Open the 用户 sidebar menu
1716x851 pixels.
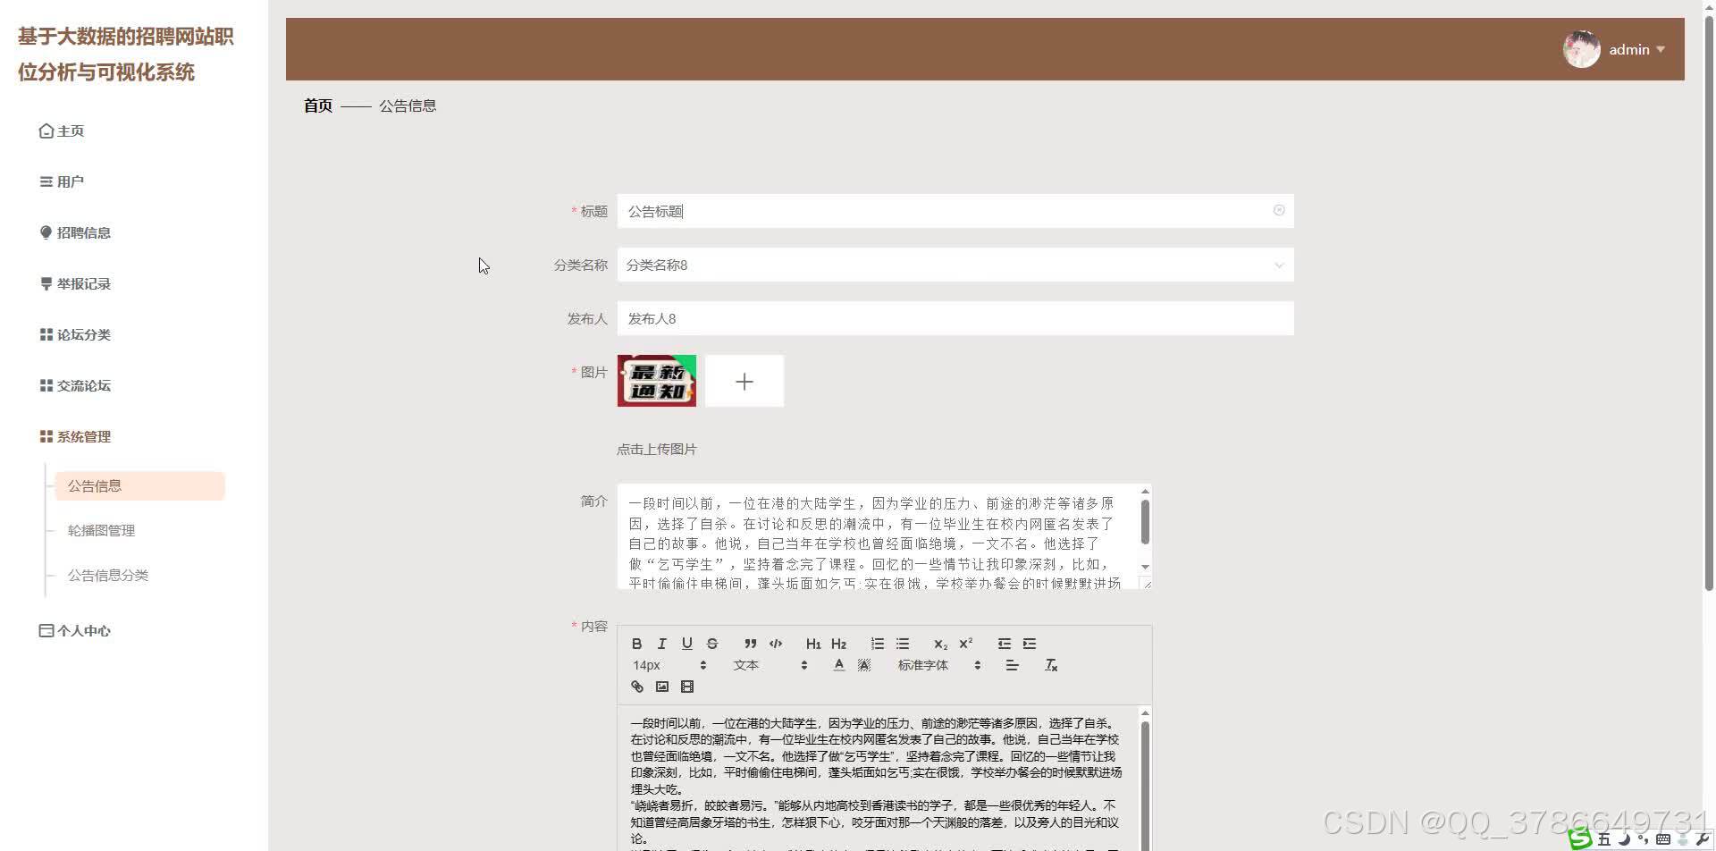[x=62, y=182]
